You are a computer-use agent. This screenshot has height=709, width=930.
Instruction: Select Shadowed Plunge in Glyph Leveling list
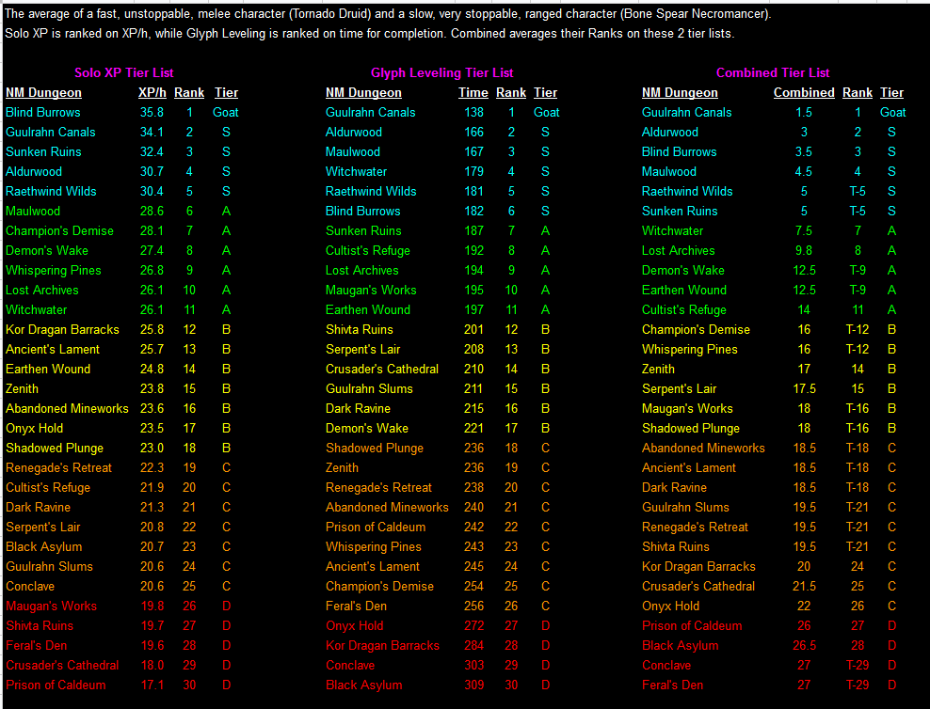375,448
